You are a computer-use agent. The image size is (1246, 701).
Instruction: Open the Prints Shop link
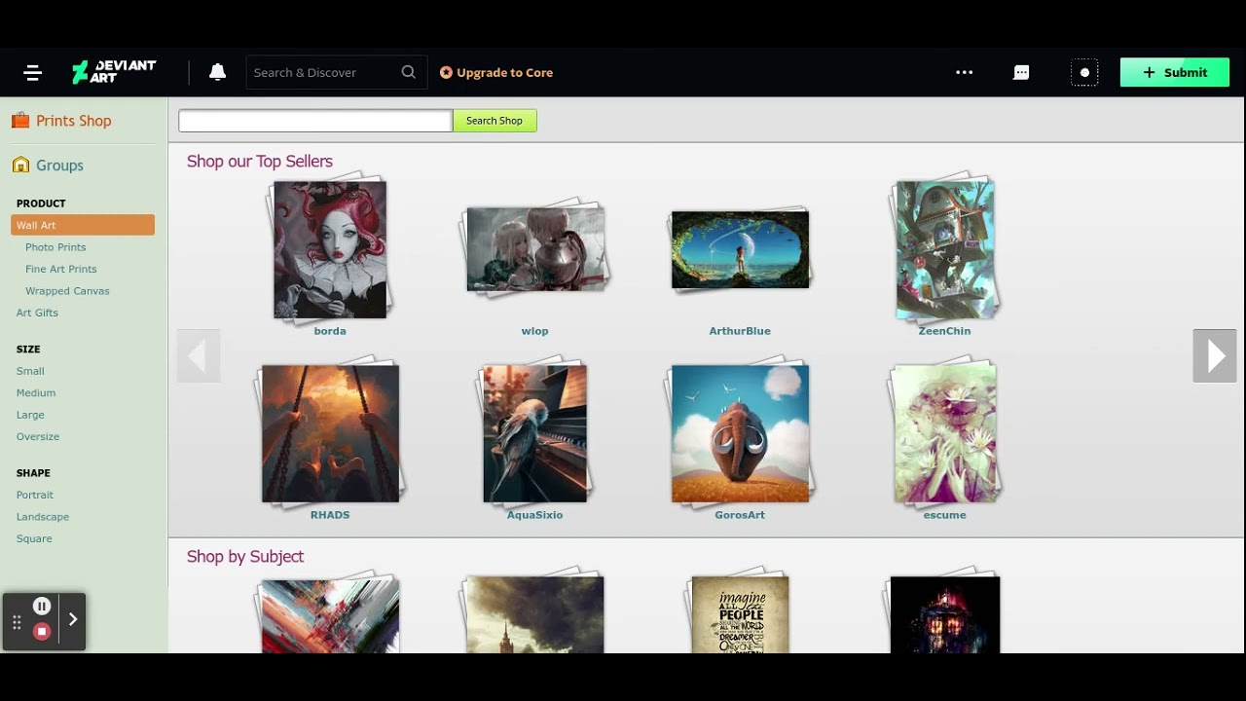tap(74, 121)
